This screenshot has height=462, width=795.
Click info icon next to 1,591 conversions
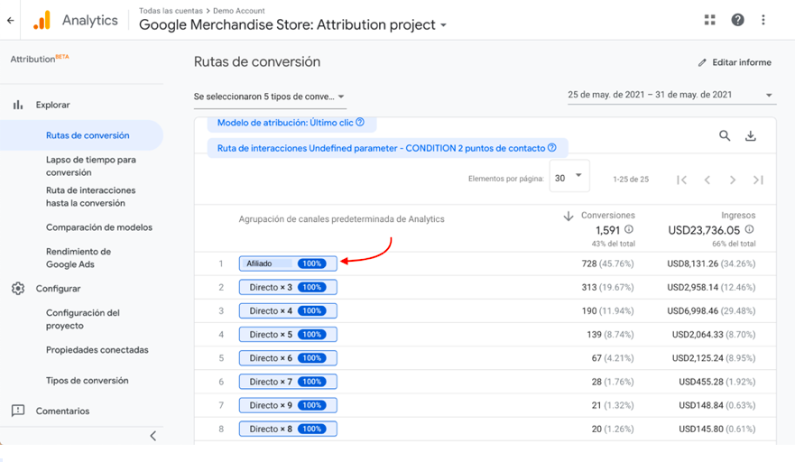629,229
